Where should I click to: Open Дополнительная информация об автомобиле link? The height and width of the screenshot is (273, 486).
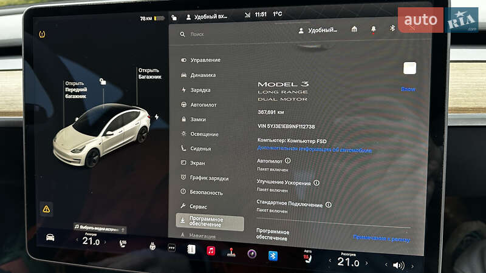pyautogui.click(x=314, y=149)
